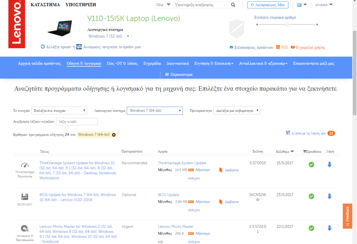Click in the λέξη-κλειδί keyword field
The height and width of the screenshot is (244, 357).
(x=77, y=122)
